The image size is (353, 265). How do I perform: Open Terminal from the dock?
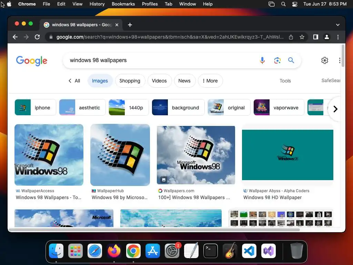pos(211,251)
